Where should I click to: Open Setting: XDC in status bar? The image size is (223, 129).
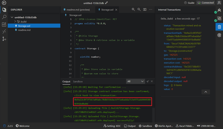pyautogui.click(x=112, y=126)
